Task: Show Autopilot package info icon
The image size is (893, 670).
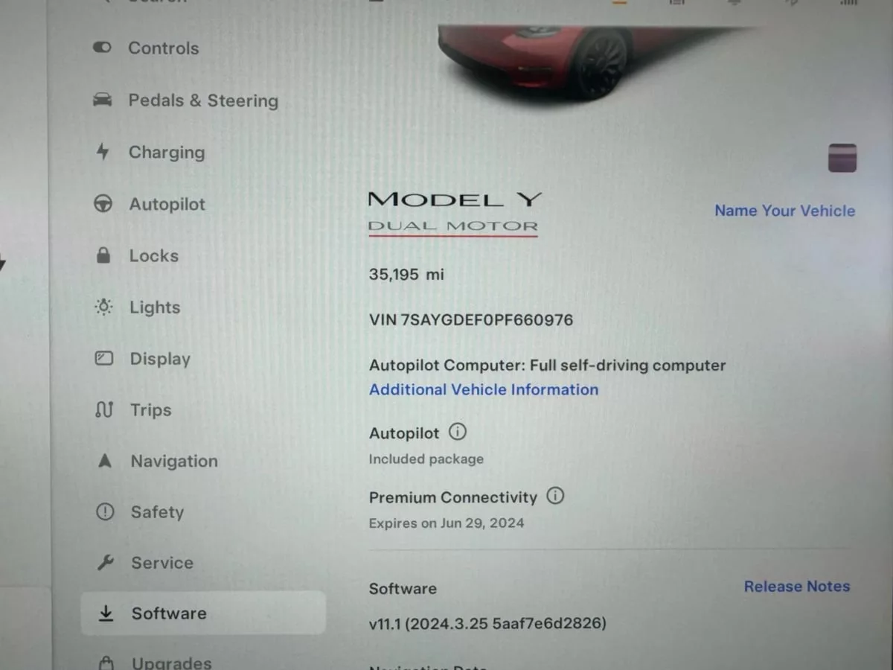Action: pyautogui.click(x=458, y=432)
